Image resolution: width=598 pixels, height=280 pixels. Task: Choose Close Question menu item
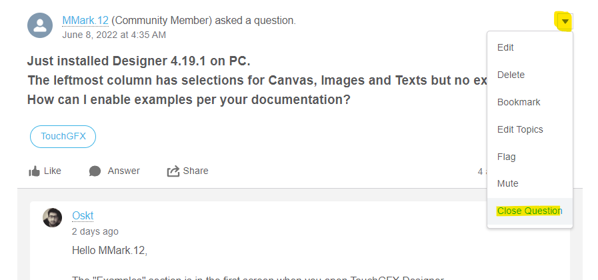[530, 211]
